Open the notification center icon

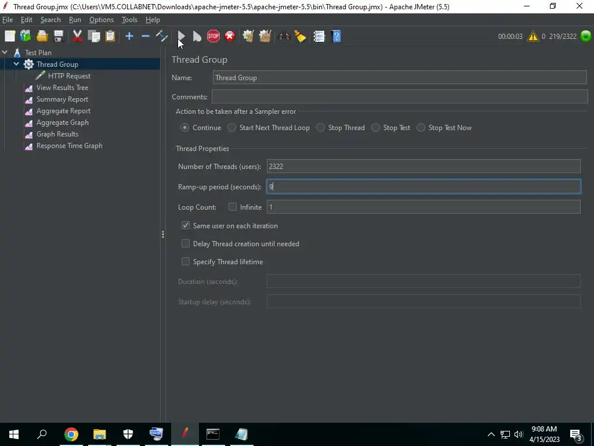pos(576,434)
